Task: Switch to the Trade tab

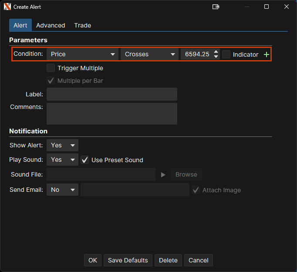Action: [x=82, y=25]
